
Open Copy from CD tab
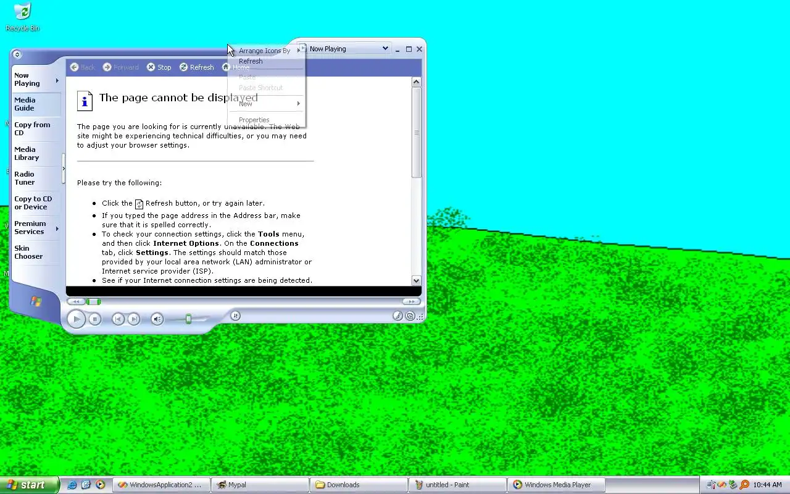pyautogui.click(x=36, y=129)
